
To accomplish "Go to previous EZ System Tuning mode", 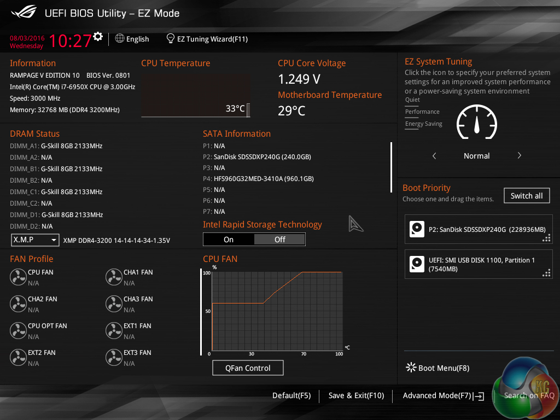I will [434, 156].
